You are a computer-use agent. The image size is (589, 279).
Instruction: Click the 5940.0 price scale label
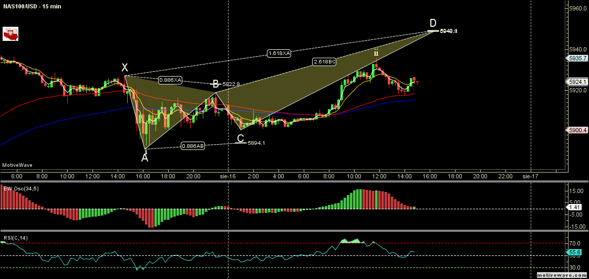click(578, 49)
